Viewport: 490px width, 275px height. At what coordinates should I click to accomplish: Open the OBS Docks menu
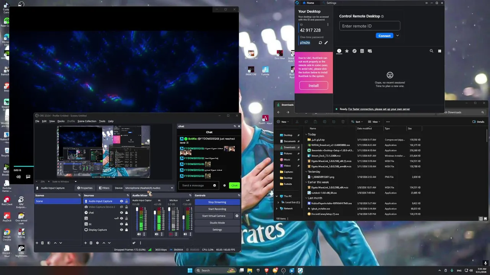click(x=61, y=121)
